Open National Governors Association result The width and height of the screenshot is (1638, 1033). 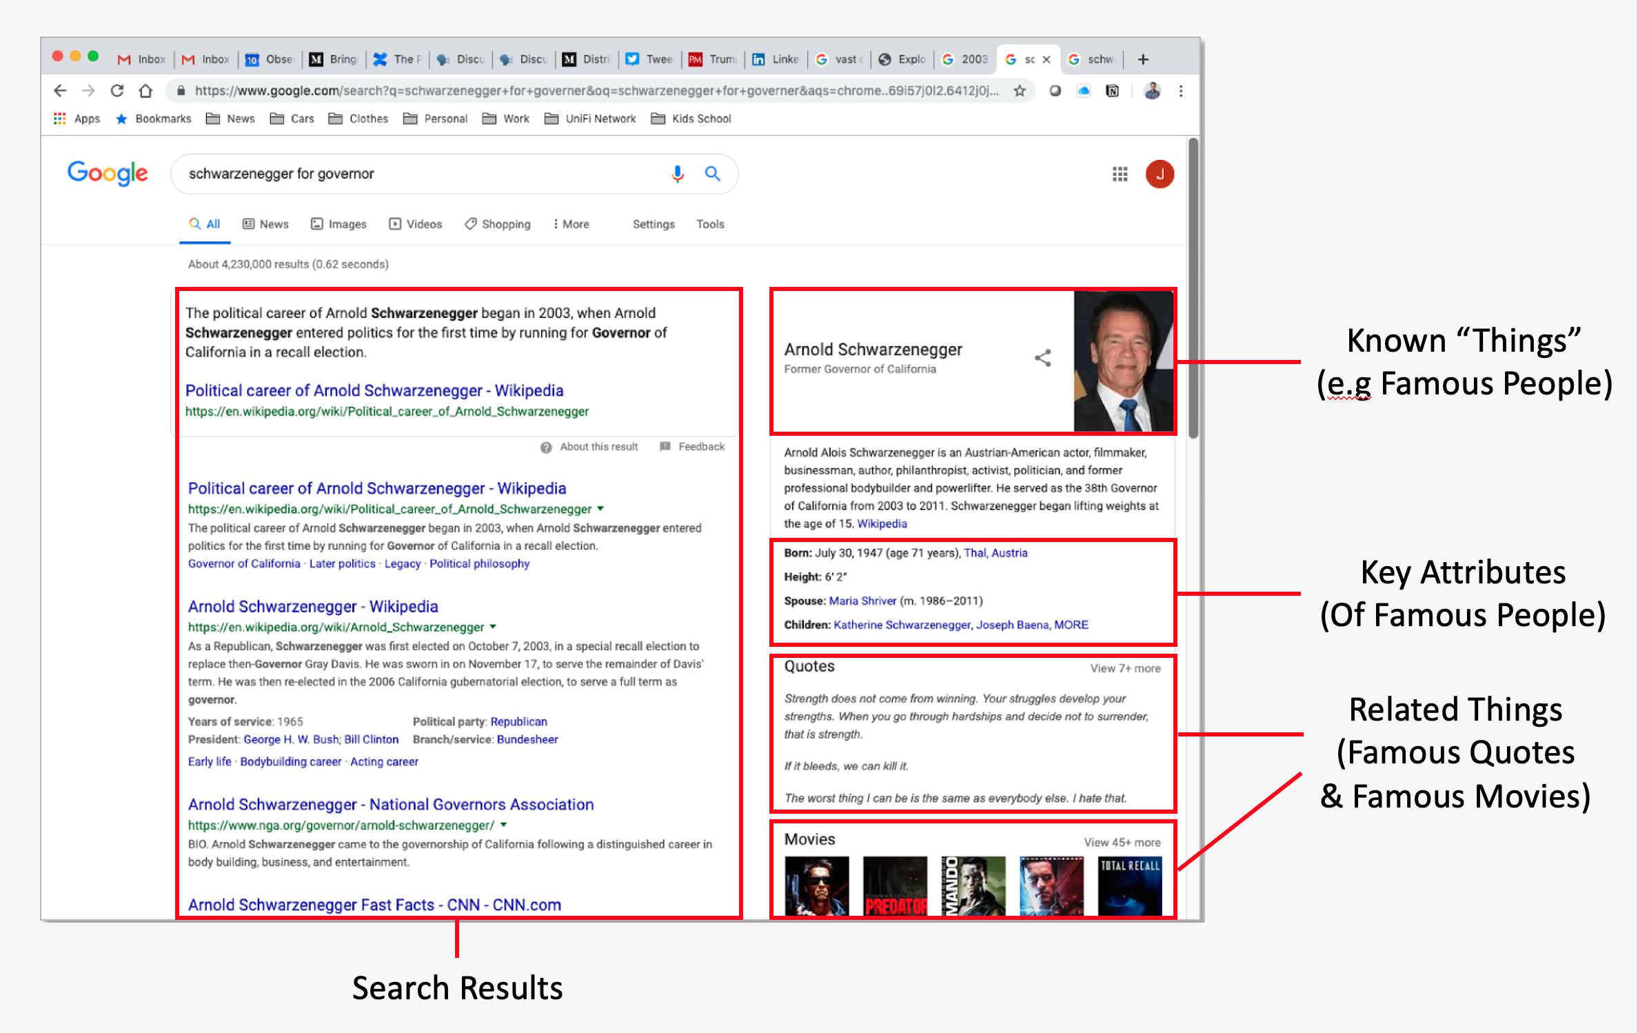click(x=391, y=804)
